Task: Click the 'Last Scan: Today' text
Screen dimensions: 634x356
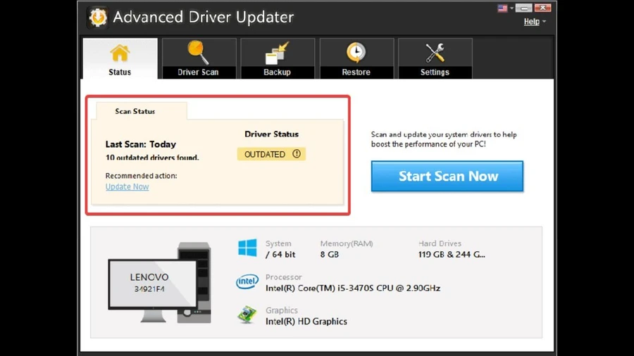Action: point(141,144)
